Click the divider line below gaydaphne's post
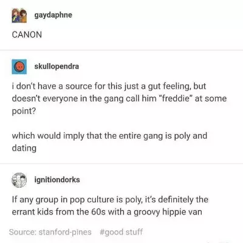This screenshot has height=243, width=243. point(122,50)
